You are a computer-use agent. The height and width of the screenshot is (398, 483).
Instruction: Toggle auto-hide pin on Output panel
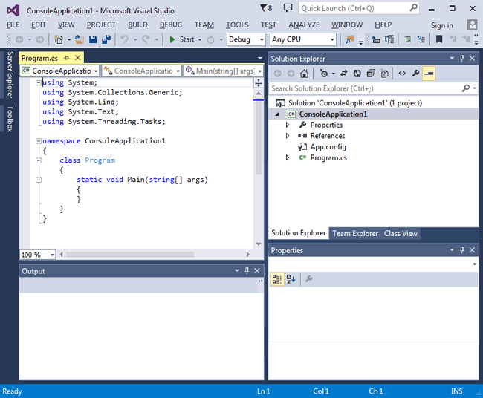247,270
